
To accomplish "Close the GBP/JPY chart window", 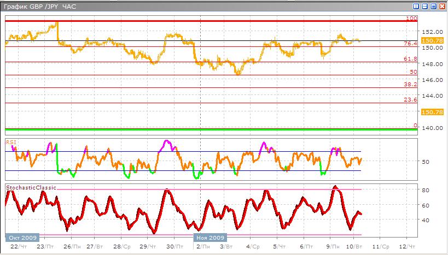I will point(441,7).
